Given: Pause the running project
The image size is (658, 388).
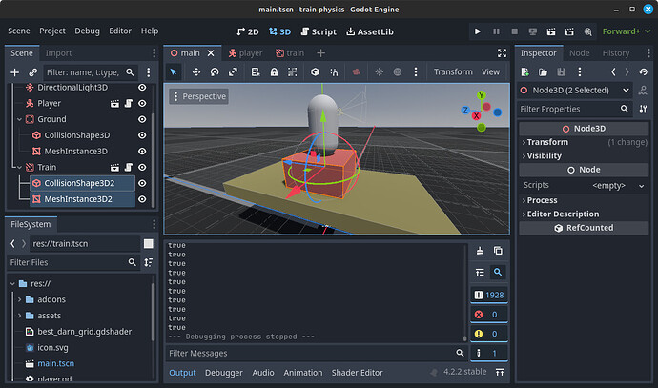Looking at the screenshot, I should (x=496, y=31).
